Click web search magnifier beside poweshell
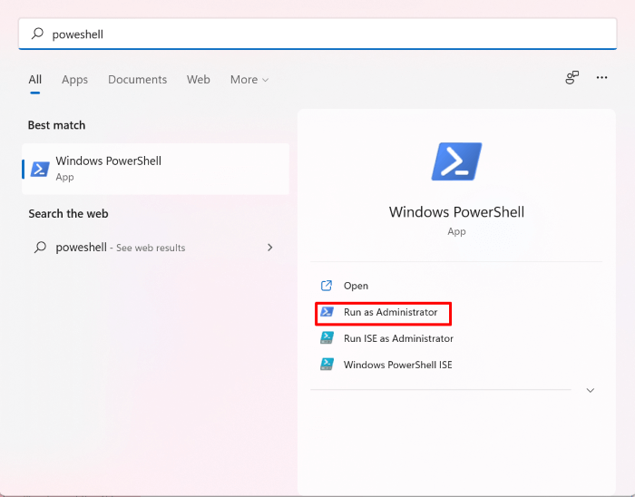Screen dimensions: 635x497 coord(40,247)
